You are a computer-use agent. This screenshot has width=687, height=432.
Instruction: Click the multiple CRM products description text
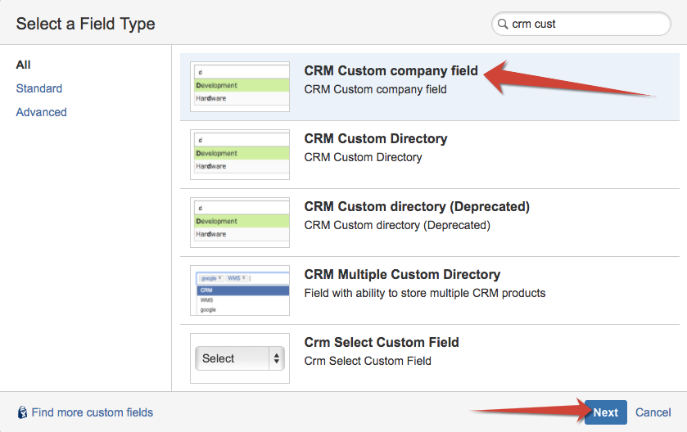click(424, 293)
